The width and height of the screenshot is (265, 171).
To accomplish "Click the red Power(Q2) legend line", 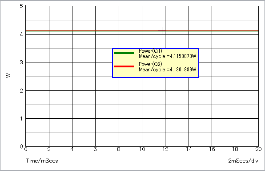I will tap(124, 66).
